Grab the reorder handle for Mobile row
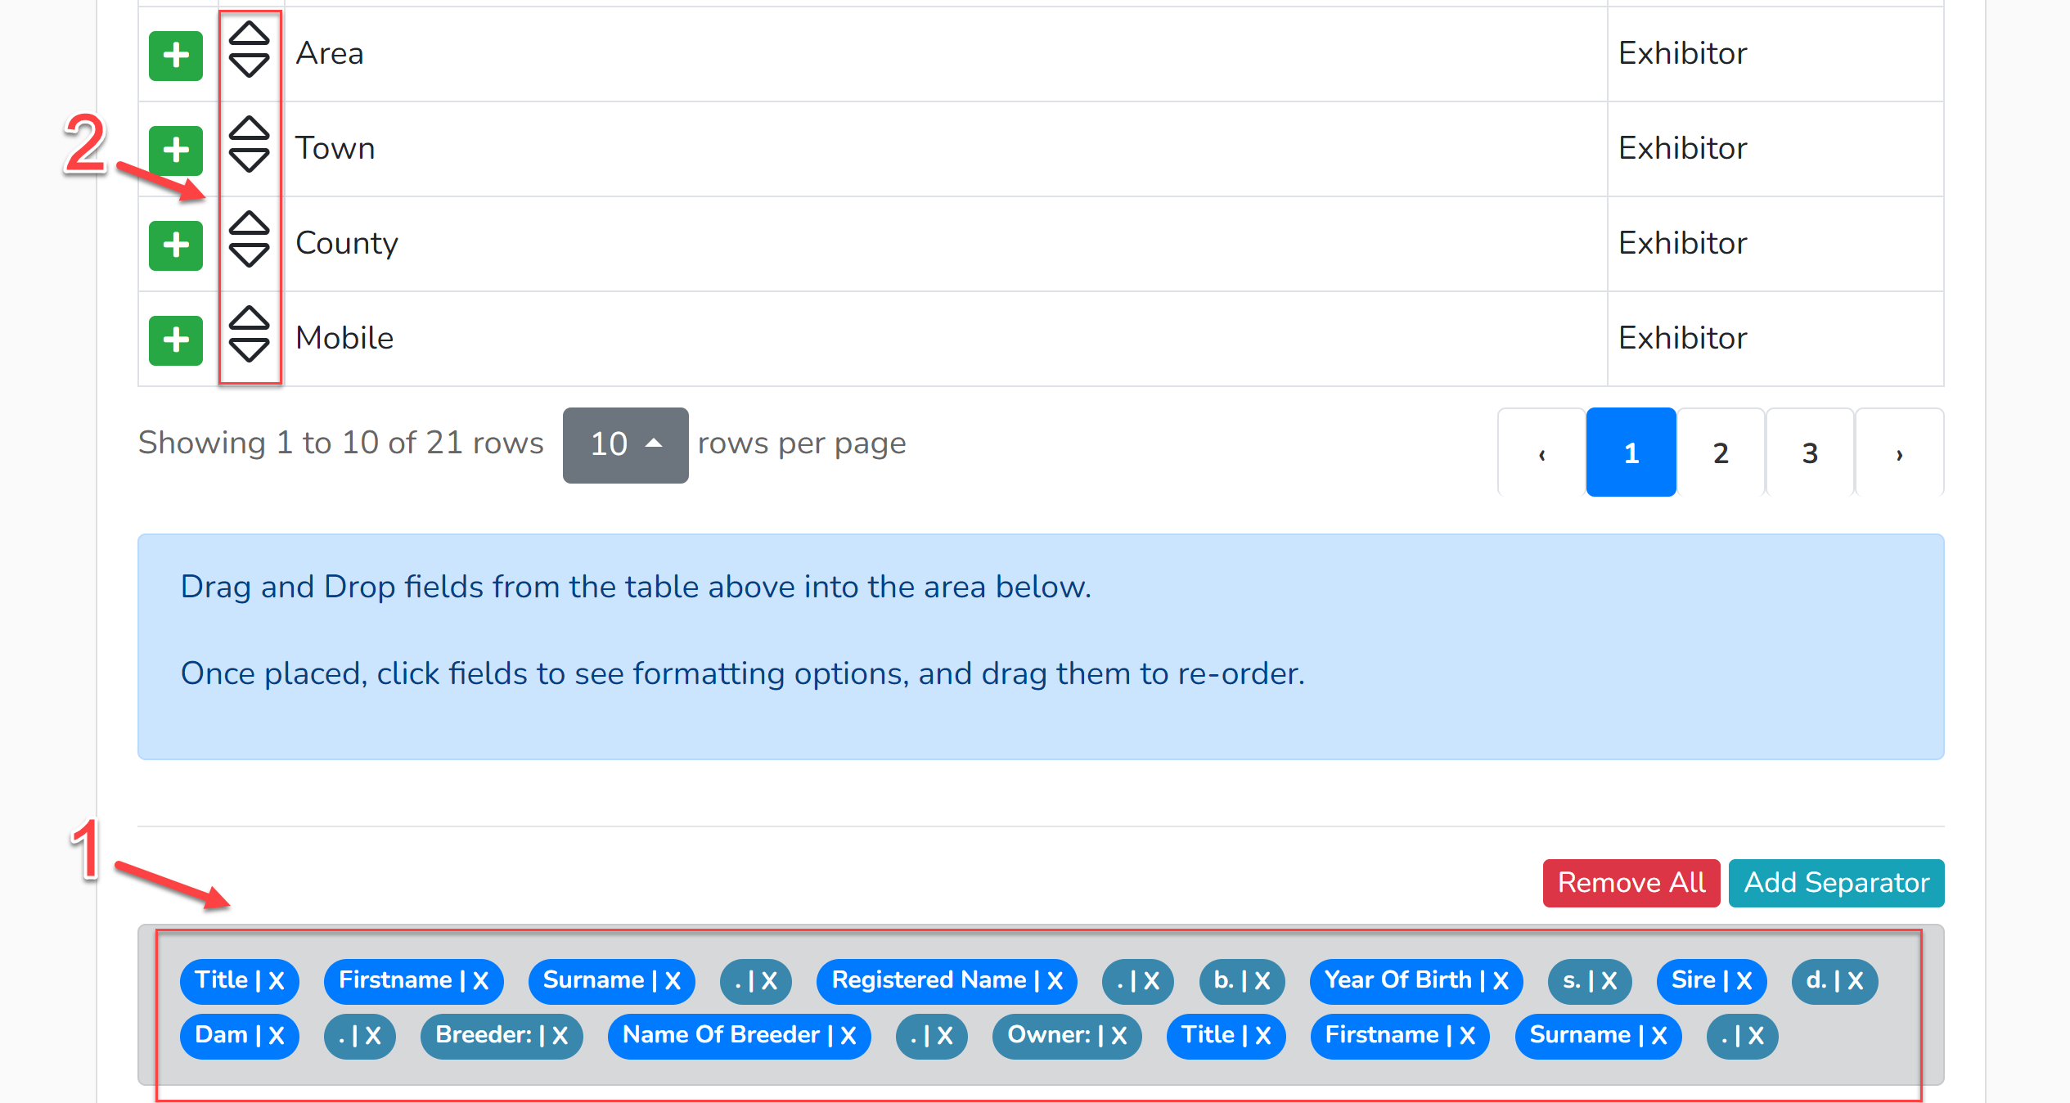Image resolution: width=2070 pixels, height=1103 pixels. tap(249, 335)
